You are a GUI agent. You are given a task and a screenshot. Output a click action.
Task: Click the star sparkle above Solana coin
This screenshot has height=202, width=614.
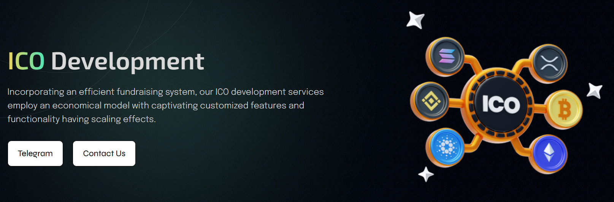tap(415, 20)
